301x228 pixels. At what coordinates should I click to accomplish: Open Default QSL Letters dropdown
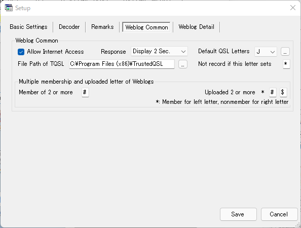pos(266,52)
